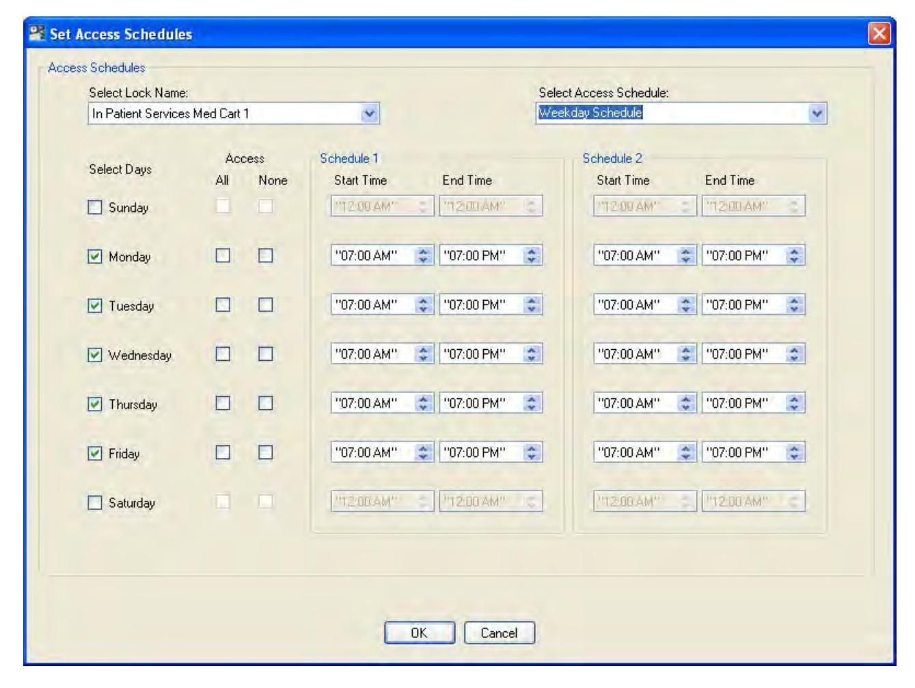Screen dimensions: 915x688
Task: Open the Select Access Schedule dropdown
Action: click(x=817, y=113)
